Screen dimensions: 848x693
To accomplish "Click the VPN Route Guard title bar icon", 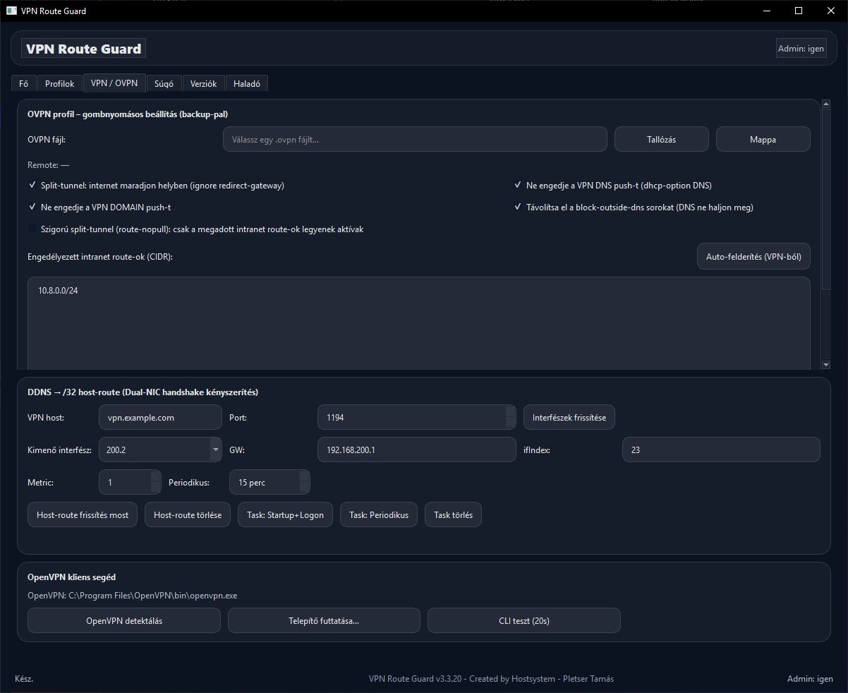I will pos(11,11).
